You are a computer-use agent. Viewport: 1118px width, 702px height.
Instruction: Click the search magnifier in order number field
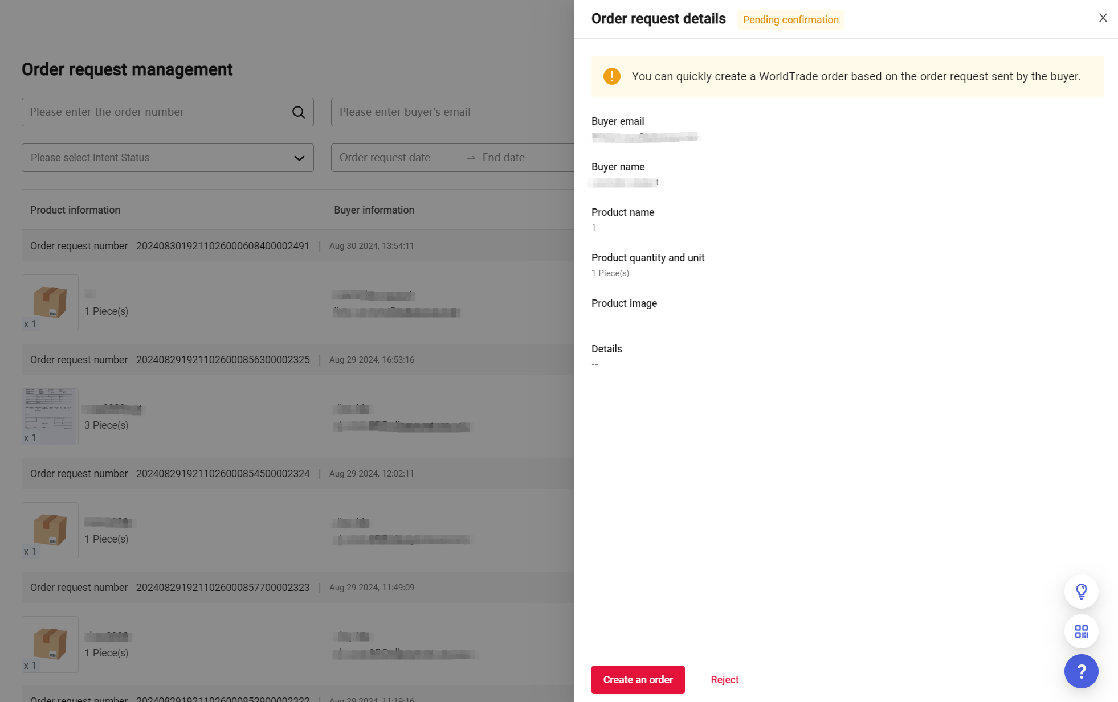[x=299, y=112]
